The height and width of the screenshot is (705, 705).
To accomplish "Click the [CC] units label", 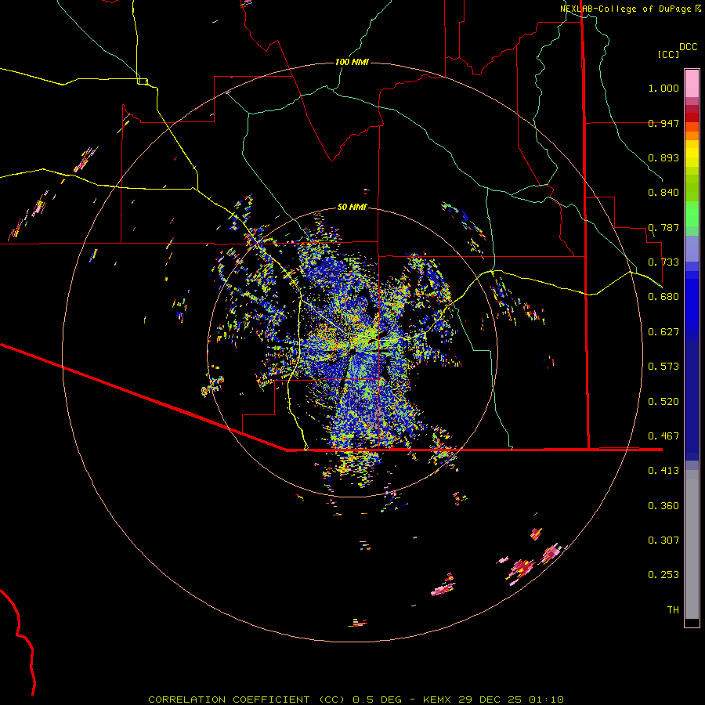I will [668, 54].
